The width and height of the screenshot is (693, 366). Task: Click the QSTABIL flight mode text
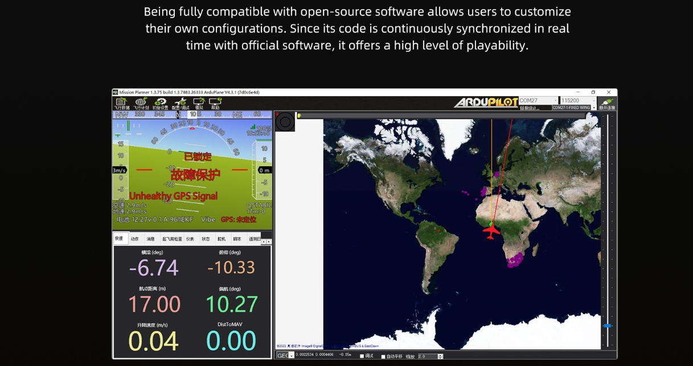pyautogui.click(x=259, y=205)
